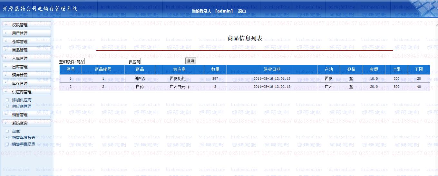Click the 商品 table column header

(140, 69)
